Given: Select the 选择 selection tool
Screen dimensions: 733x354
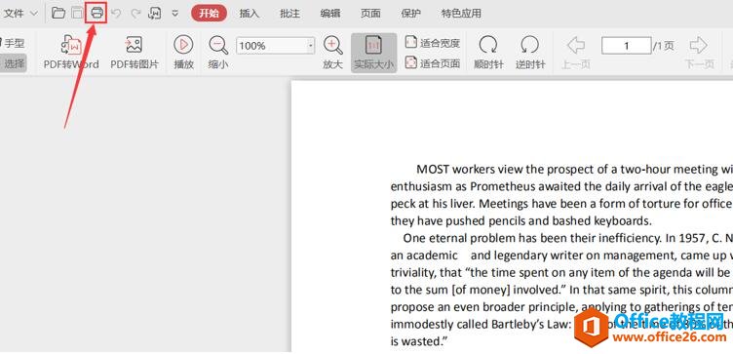Looking at the screenshot, I should [x=13, y=63].
